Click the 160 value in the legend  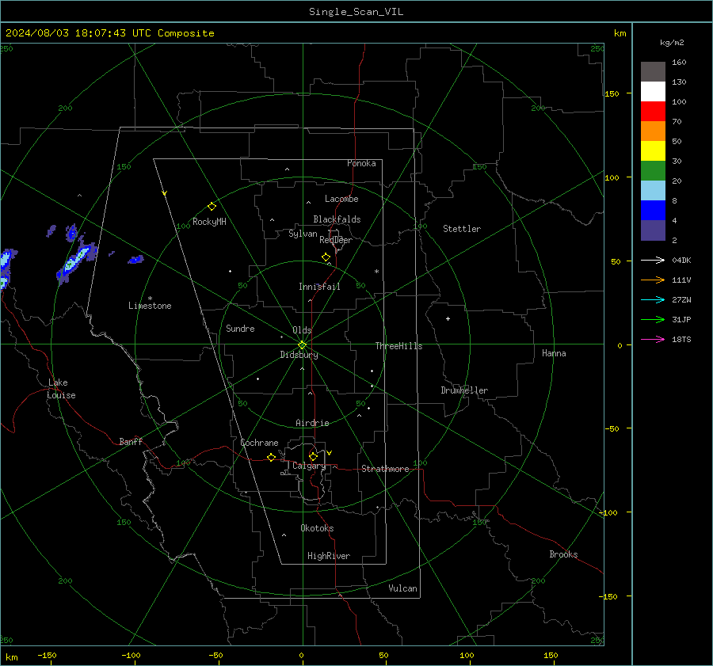click(x=679, y=63)
